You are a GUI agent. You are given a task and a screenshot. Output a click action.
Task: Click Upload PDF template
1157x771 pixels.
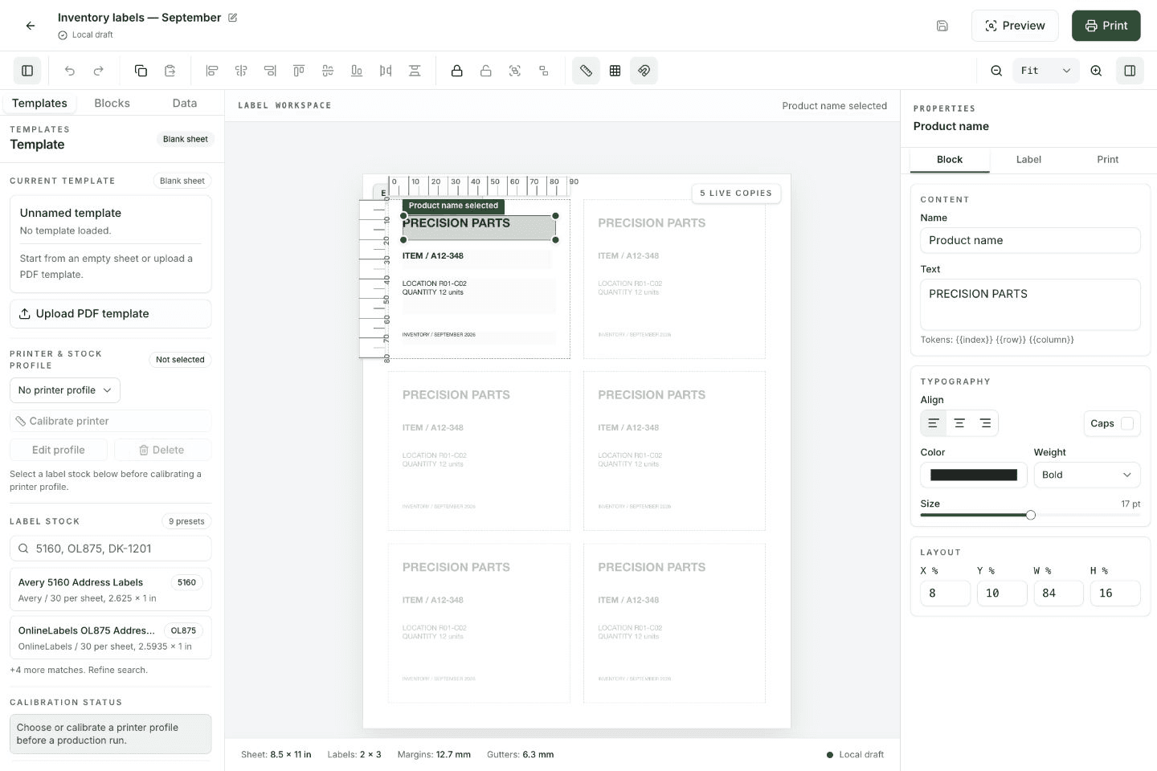pos(111,314)
